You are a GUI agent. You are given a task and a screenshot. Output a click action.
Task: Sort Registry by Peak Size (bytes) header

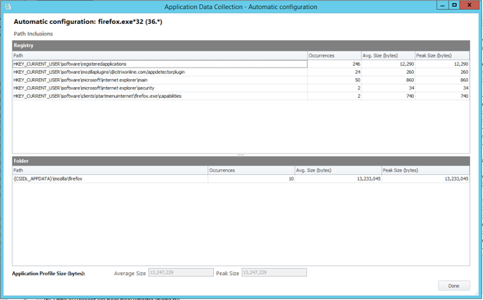(x=442, y=56)
